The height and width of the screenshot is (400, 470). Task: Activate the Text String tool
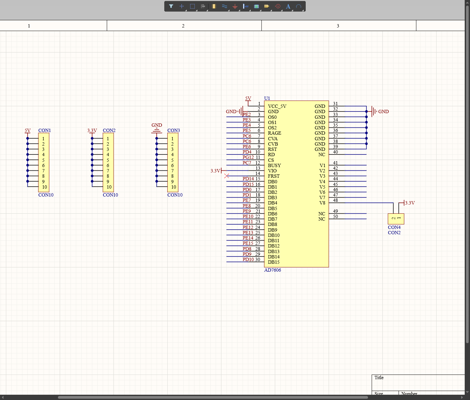coord(288,6)
